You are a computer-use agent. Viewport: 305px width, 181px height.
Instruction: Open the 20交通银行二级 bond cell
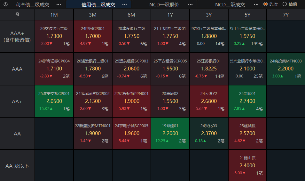coord(54,36)
